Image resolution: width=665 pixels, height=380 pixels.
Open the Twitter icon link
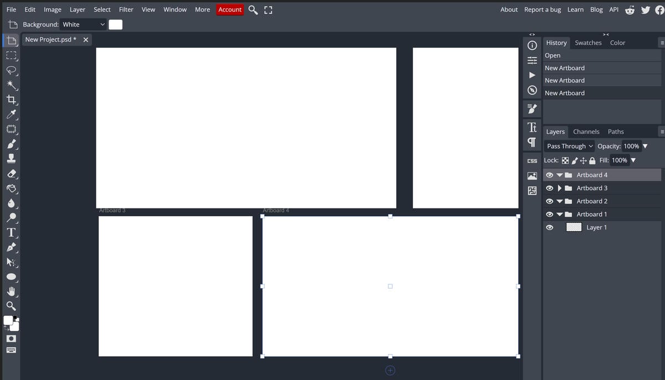click(x=646, y=9)
